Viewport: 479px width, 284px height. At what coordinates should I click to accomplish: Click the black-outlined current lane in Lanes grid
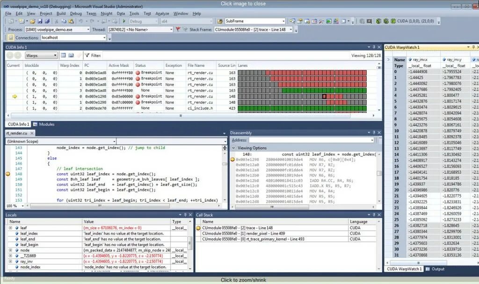[x=324, y=96]
